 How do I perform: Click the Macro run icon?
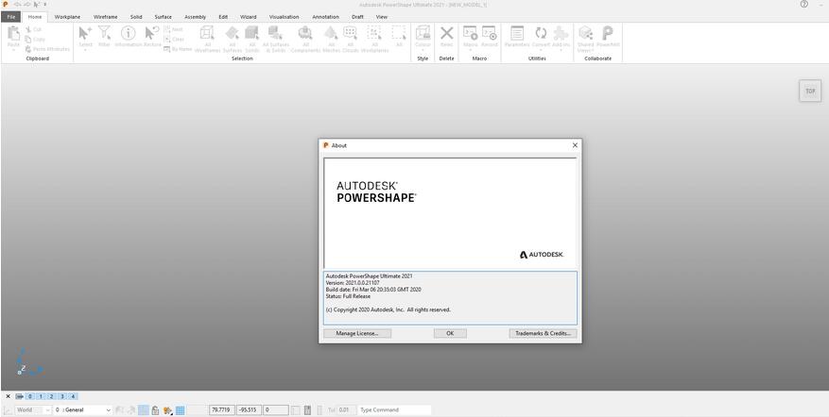click(470, 33)
